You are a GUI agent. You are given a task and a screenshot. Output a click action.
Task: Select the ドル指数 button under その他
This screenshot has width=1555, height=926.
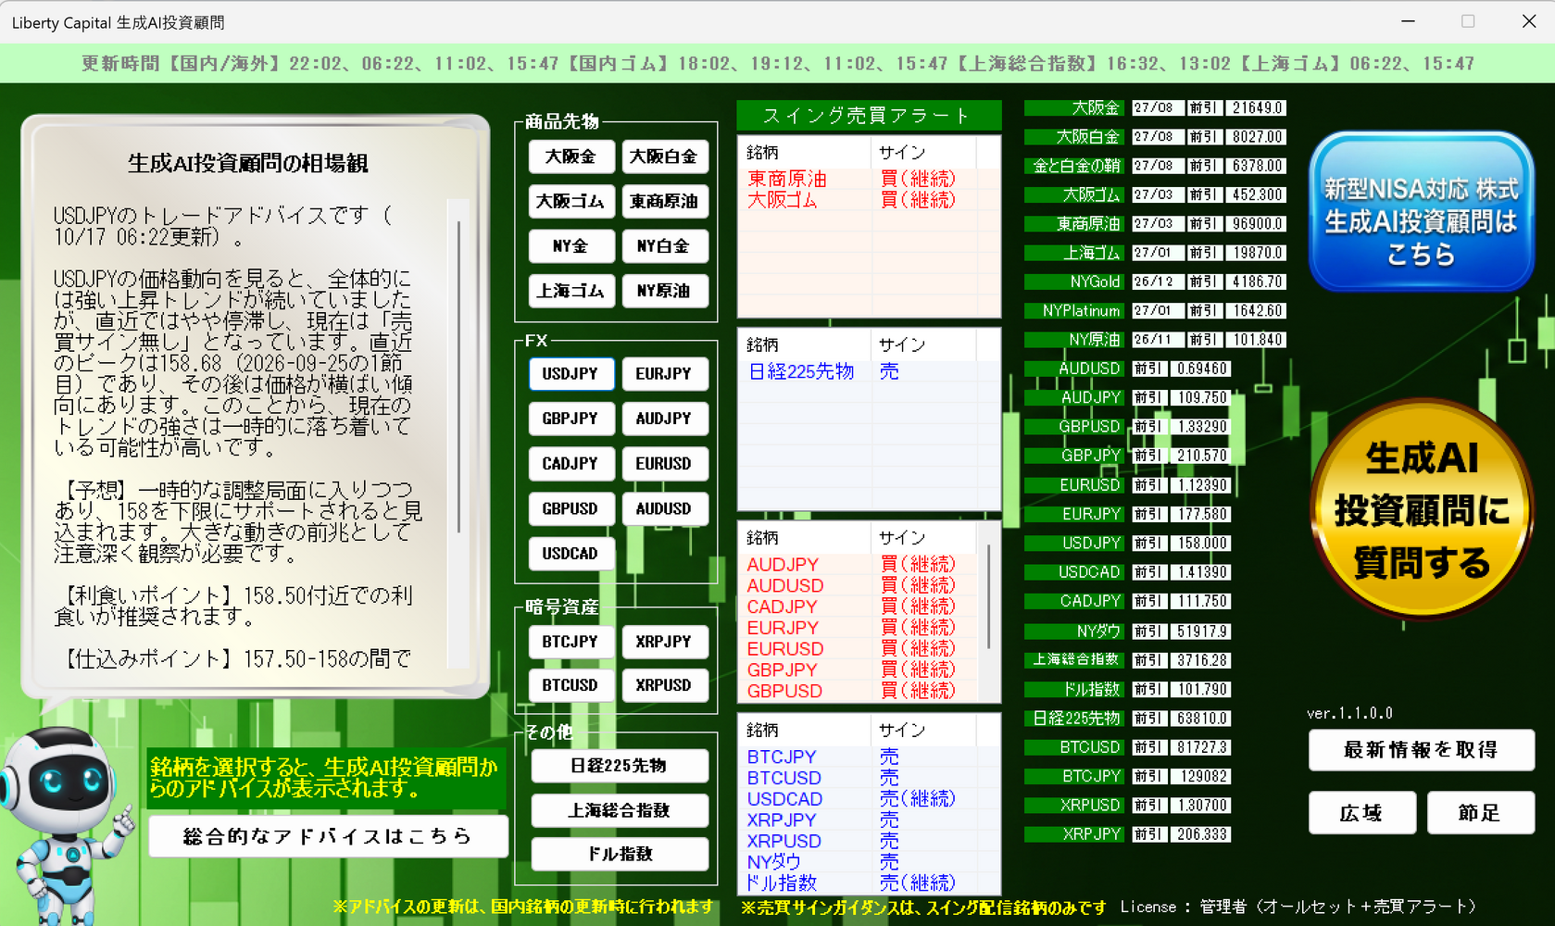pyautogui.click(x=620, y=854)
